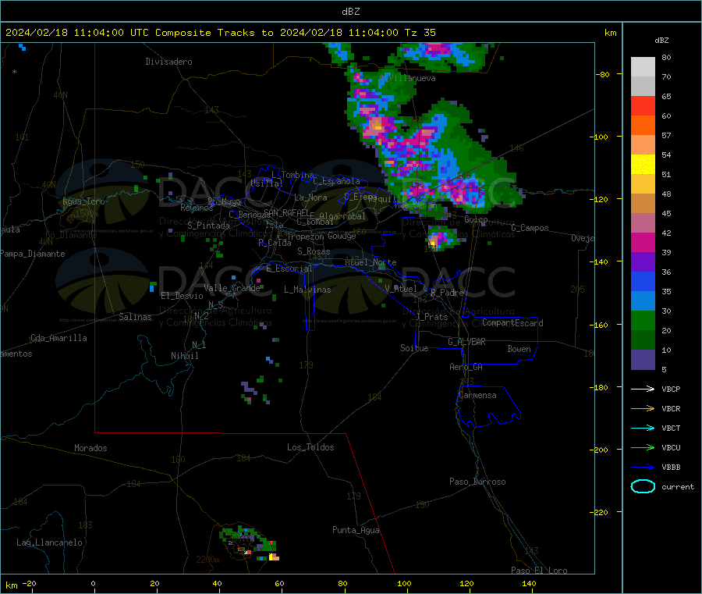Click the 'Divisadero' place label
This screenshot has height=594, width=702.
pyautogui.click(x=168, y=62)
